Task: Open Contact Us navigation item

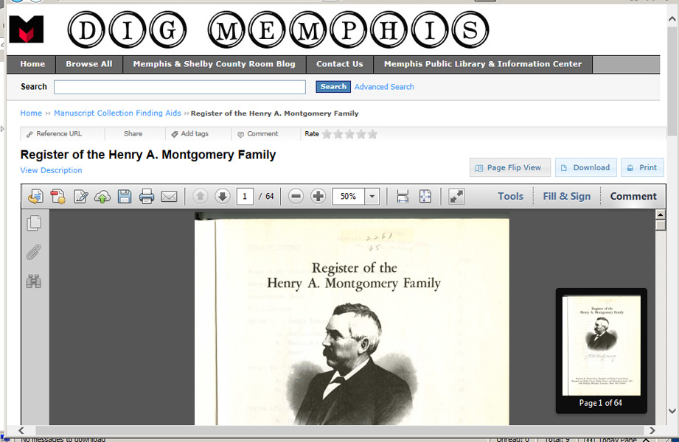Action: pos(339,64)
